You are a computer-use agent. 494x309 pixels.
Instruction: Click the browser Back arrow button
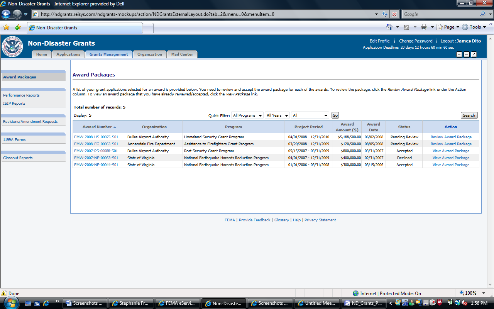(6, 14)
